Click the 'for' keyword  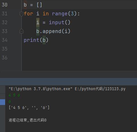pyautogui.click(x=28, y=14)
